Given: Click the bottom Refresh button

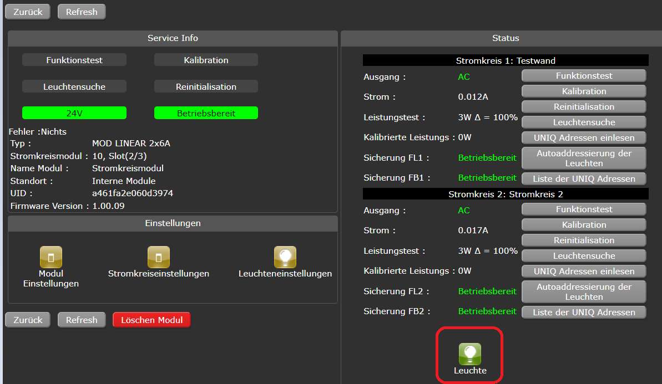Looking at the screenshot, I should coord(82,320).
